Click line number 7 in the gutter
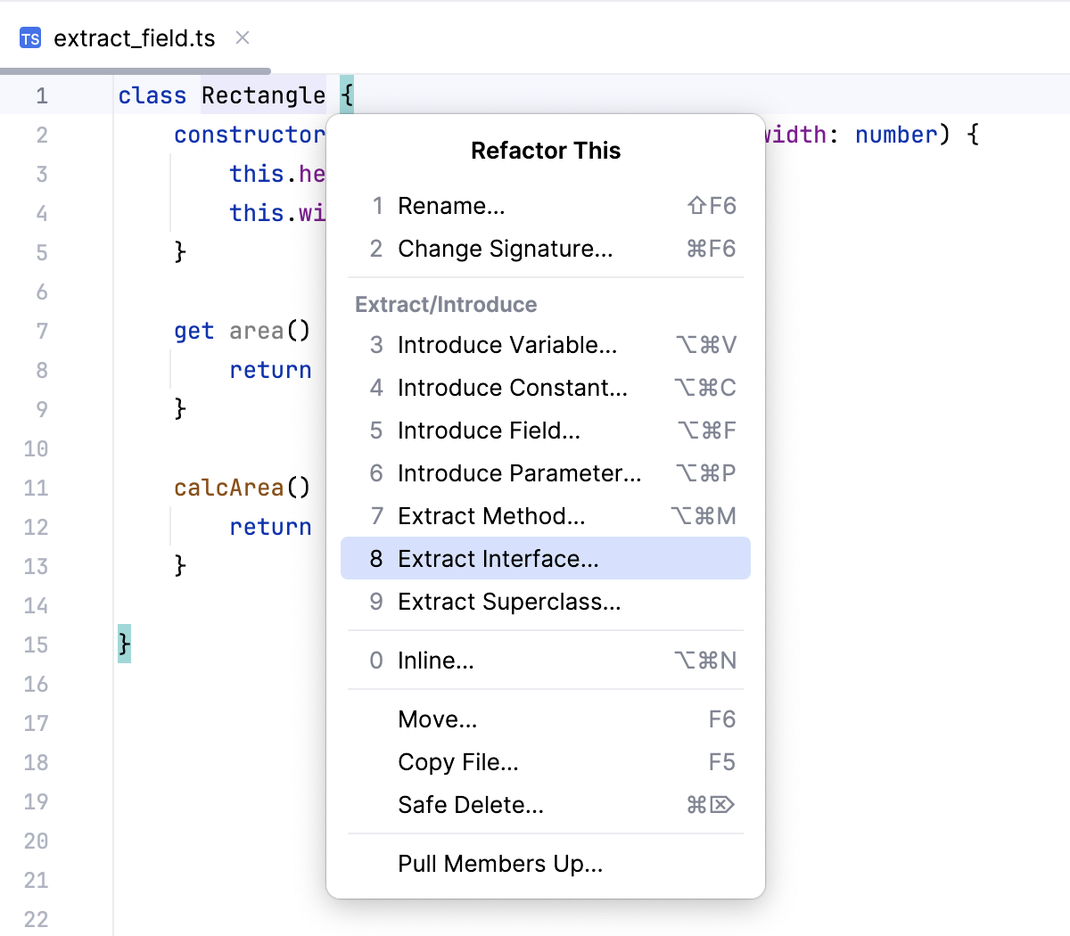This screenshot has width=1070, height=936. point(41,331)
